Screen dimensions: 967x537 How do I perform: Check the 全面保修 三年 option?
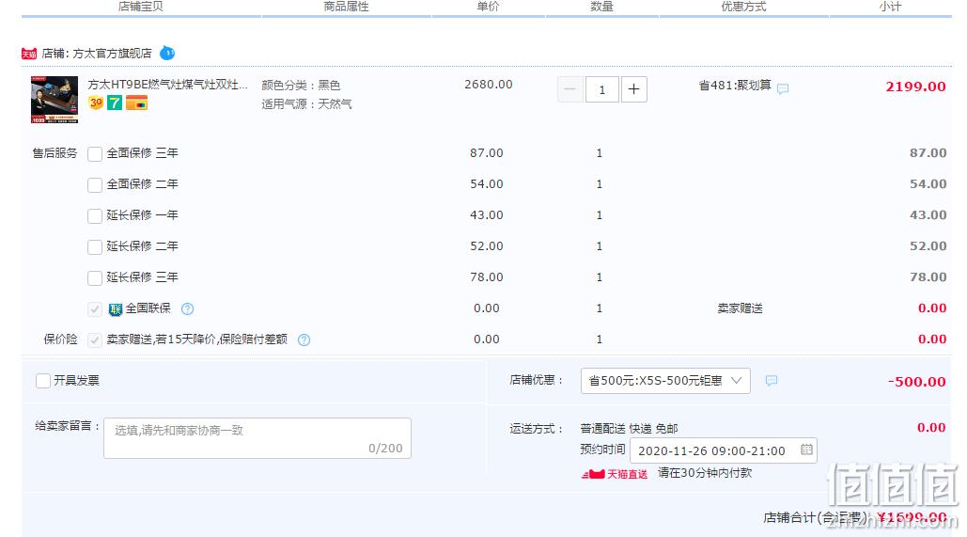pyautogui.click(x=95, y=153)
